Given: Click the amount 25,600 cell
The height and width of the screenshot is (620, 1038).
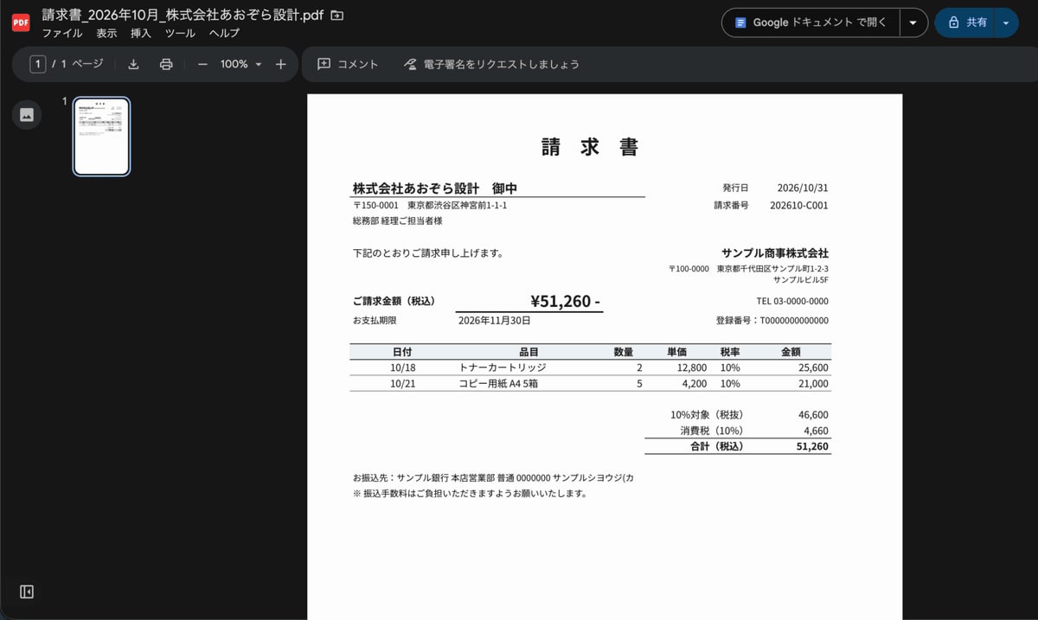Looking at the screenshot, I should (x=813, y=368).
